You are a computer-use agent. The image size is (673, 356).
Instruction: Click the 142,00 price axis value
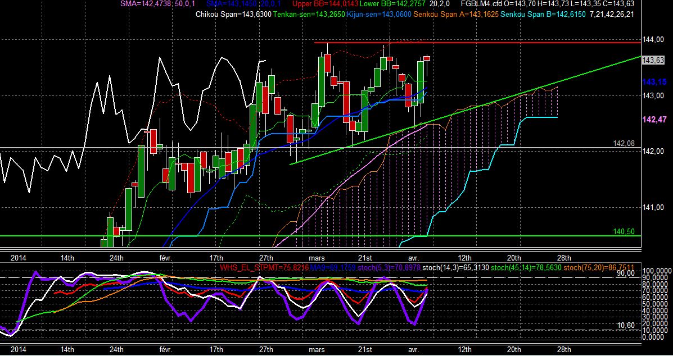point(653,151)
